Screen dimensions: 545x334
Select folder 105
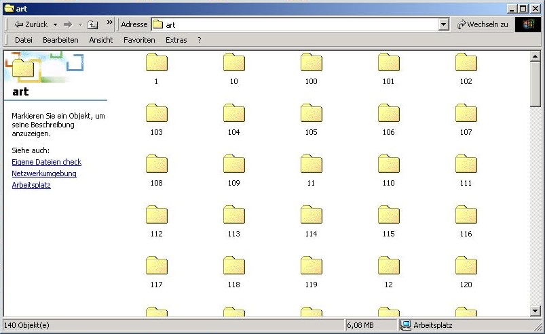(x=311, y=120)
